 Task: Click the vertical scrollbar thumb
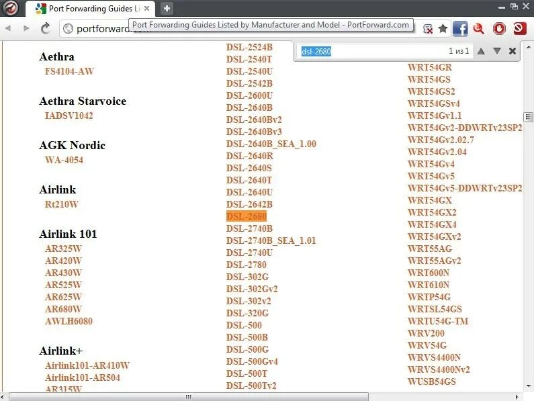[x=528, y=117]
